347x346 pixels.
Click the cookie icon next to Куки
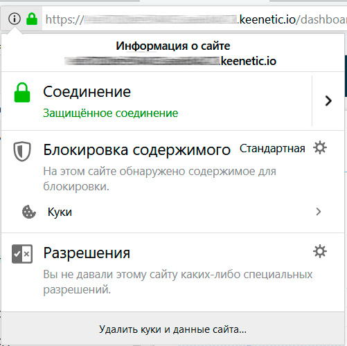pos(29,212)
